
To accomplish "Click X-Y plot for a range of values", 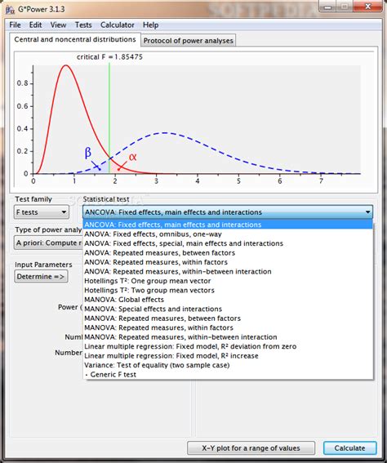I will [251, 448].
